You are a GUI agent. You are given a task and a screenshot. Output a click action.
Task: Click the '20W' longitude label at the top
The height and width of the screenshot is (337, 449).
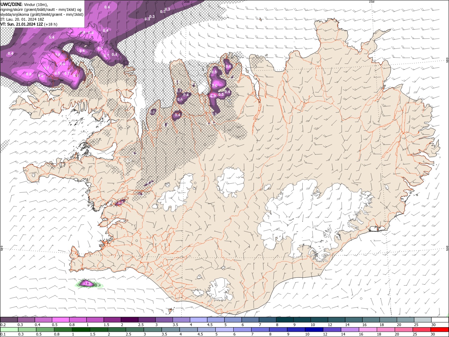pos(187,2)
